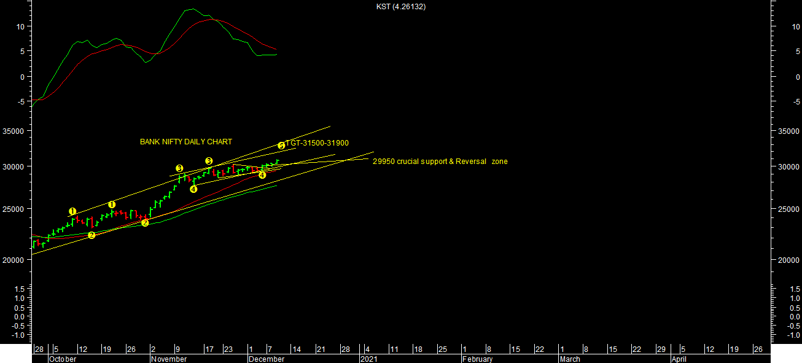
Task: Select the November month label on the timeline
Action: click(x=169, y=359)
